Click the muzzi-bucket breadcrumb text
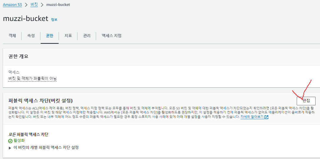Viewport: 320px width, 159px height. click(x=58, y=4)
